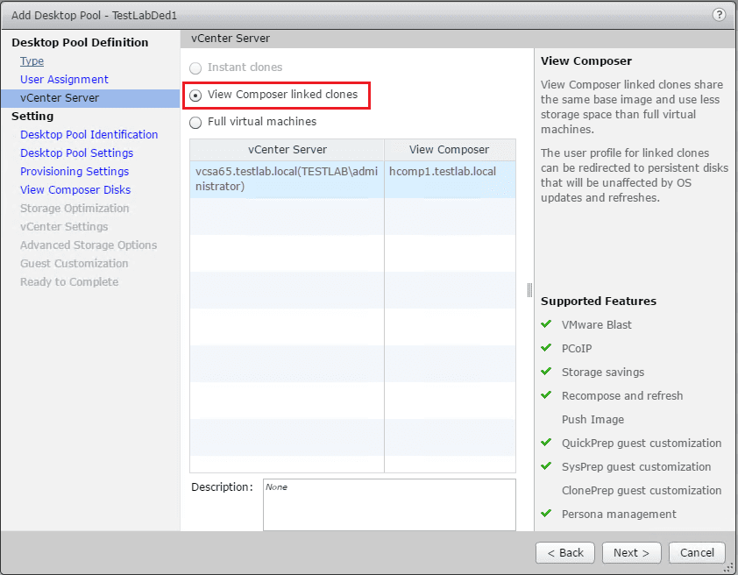Open Desktop Pool Identification step
This screenshot has height=575, width=738.
[x=89, y=135]
